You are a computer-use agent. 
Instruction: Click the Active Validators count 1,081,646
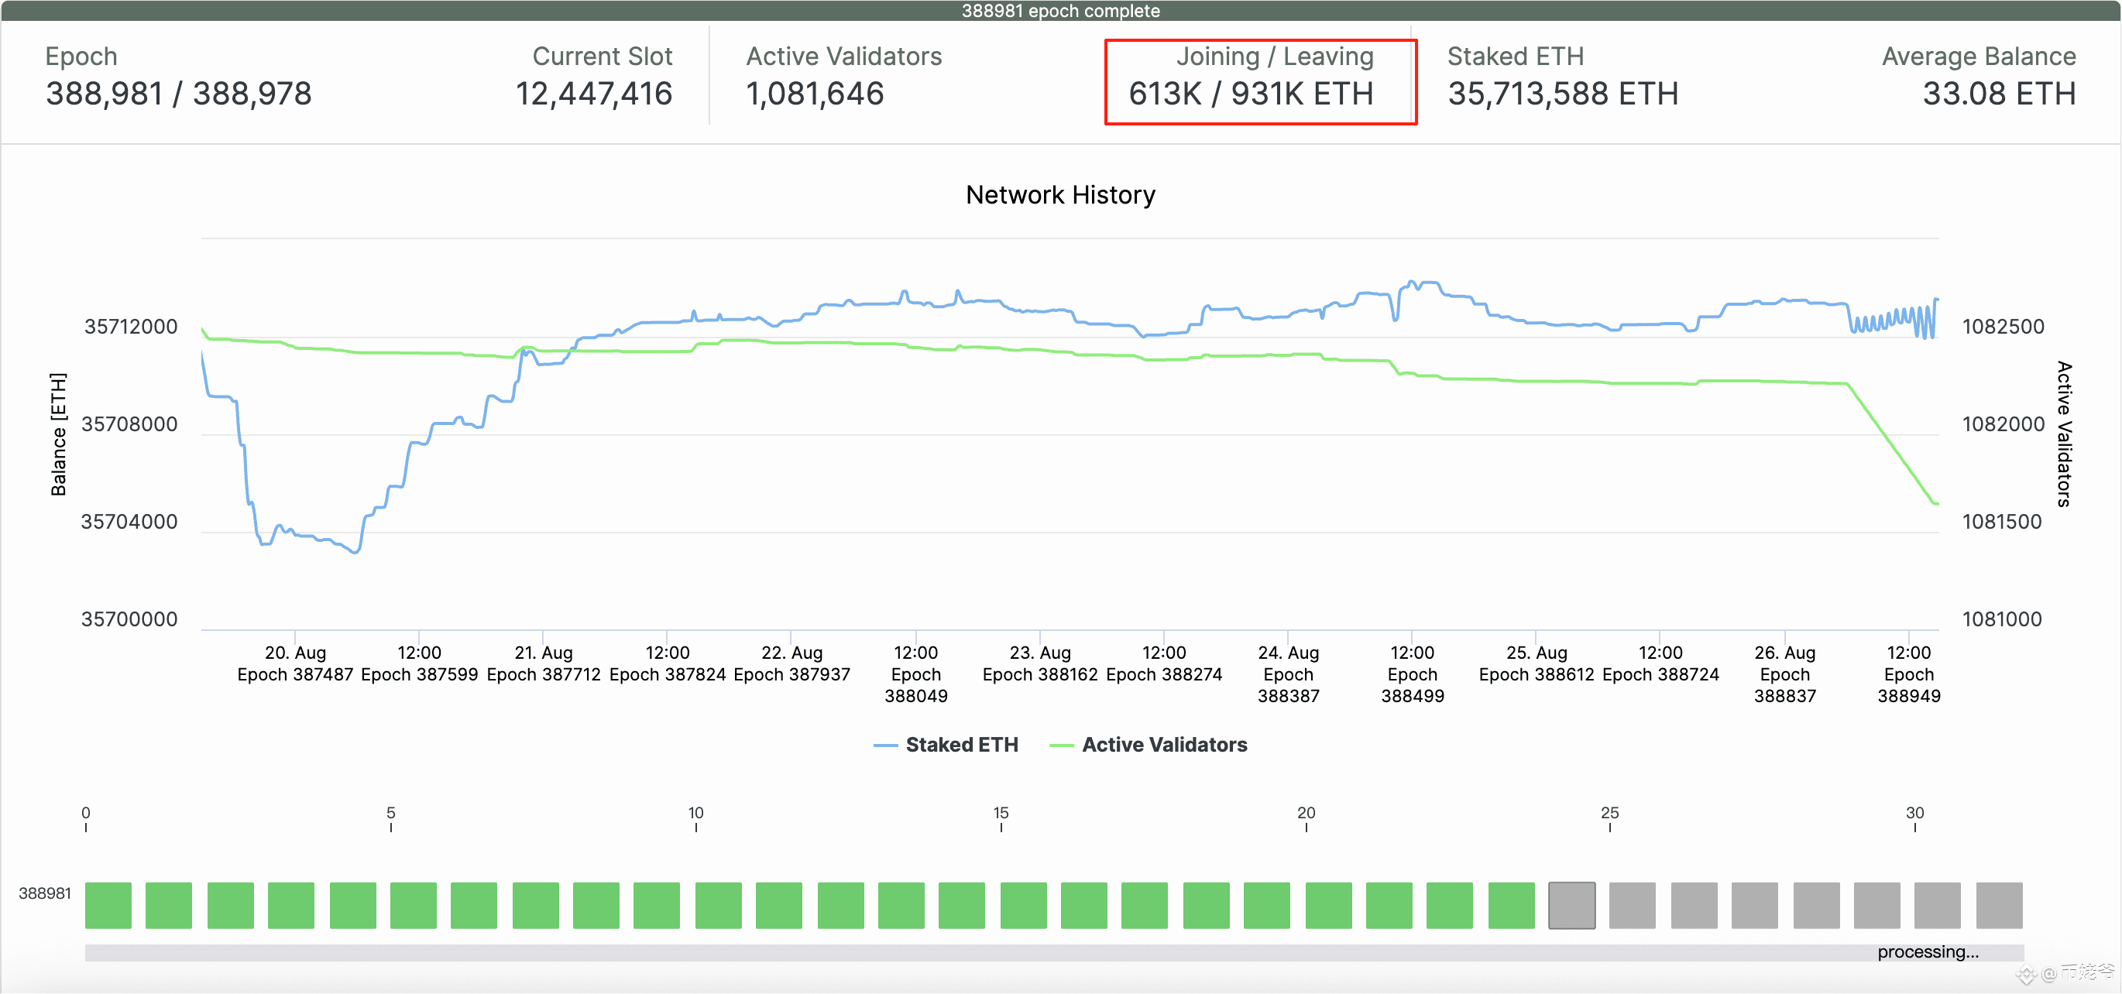pos(815,94)
